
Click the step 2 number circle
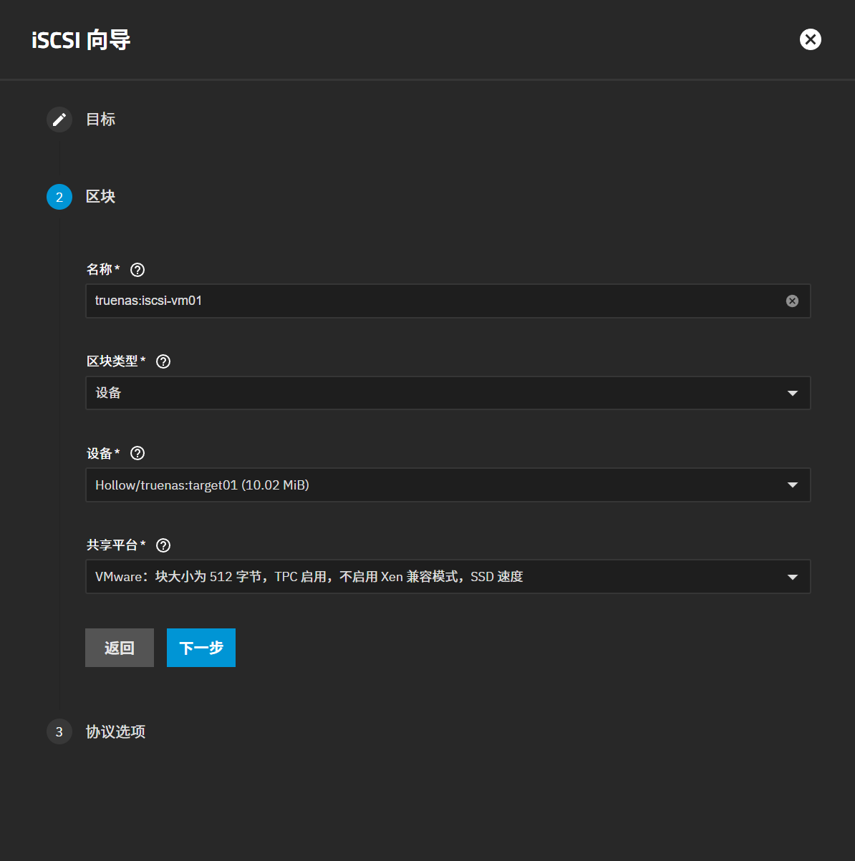coord(59,197)
